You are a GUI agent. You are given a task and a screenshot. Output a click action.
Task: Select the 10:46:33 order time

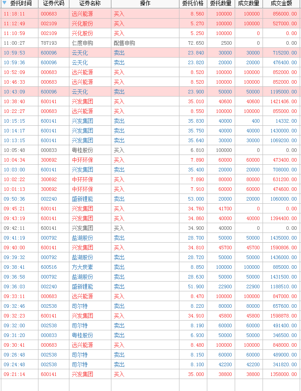14,82
